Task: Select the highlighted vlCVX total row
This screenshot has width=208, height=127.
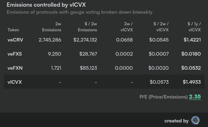Action: pos(104,82)
